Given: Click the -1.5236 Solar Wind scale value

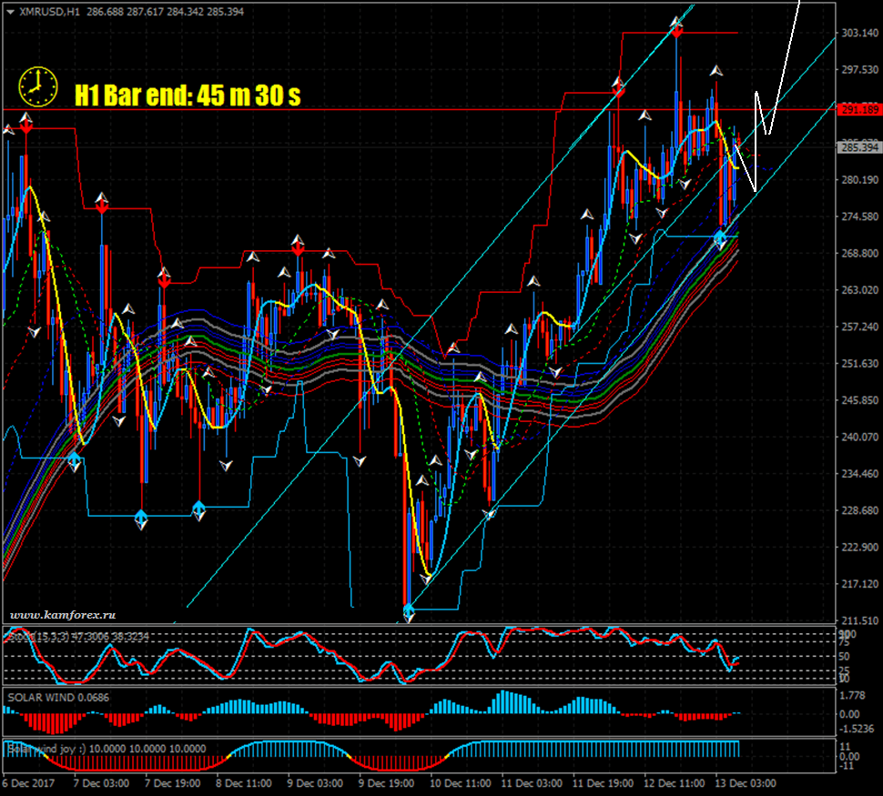Looking at the screenshot, I should (x=856, y=729).
